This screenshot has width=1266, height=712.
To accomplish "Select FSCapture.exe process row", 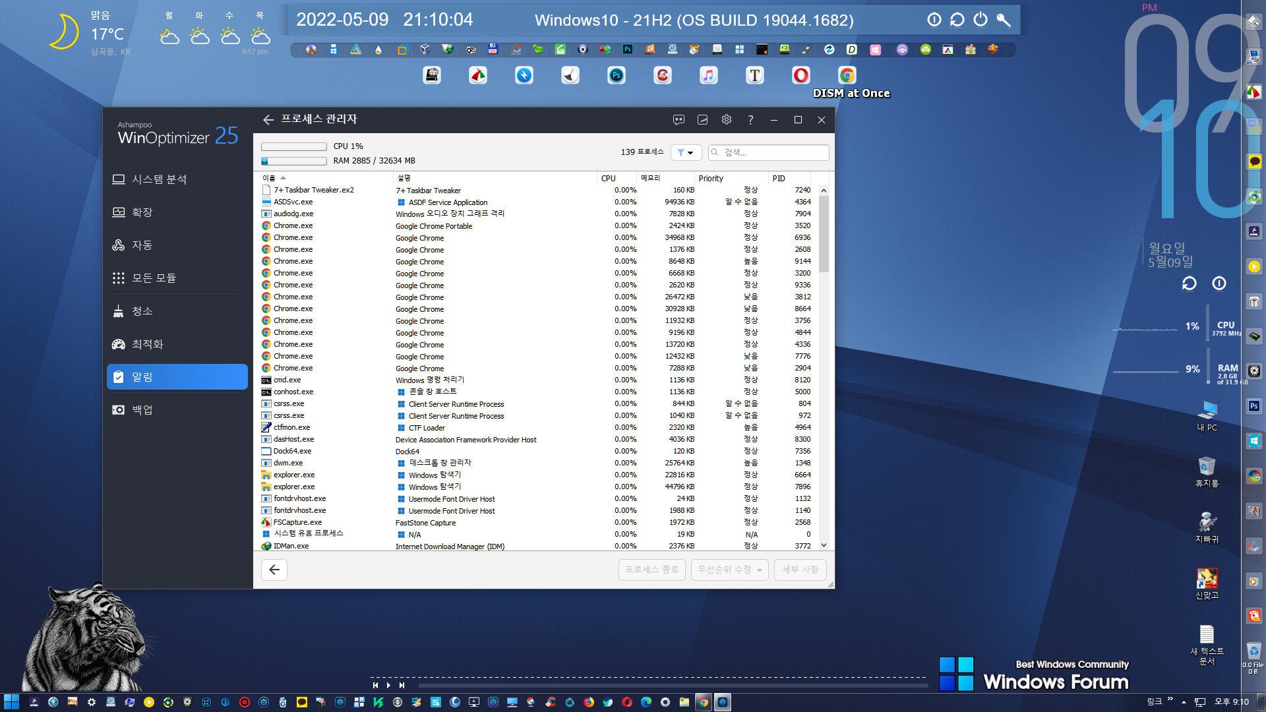I will click(537, 522).
